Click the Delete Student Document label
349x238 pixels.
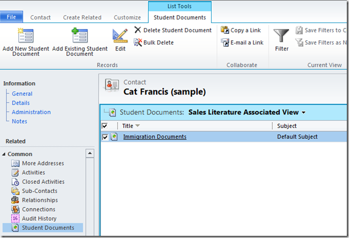[177, 30]
